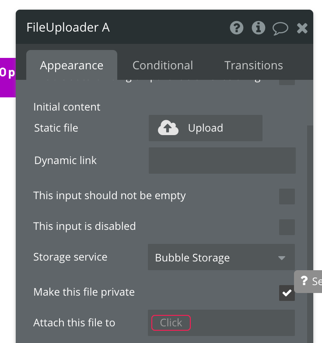
Task: Click the FileUploader A title text
Action: tap(68, 28)
